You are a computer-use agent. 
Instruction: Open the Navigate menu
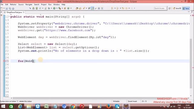29,5
